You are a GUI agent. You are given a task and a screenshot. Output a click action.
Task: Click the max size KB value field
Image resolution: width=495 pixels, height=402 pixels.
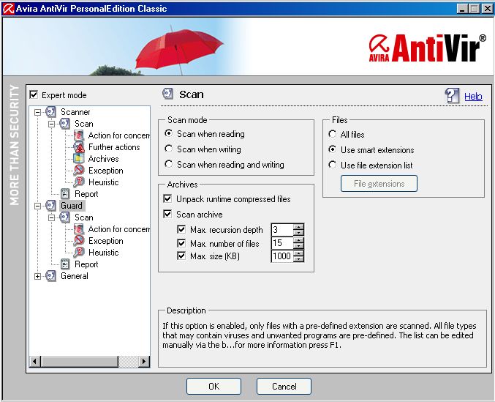point(282,256)
